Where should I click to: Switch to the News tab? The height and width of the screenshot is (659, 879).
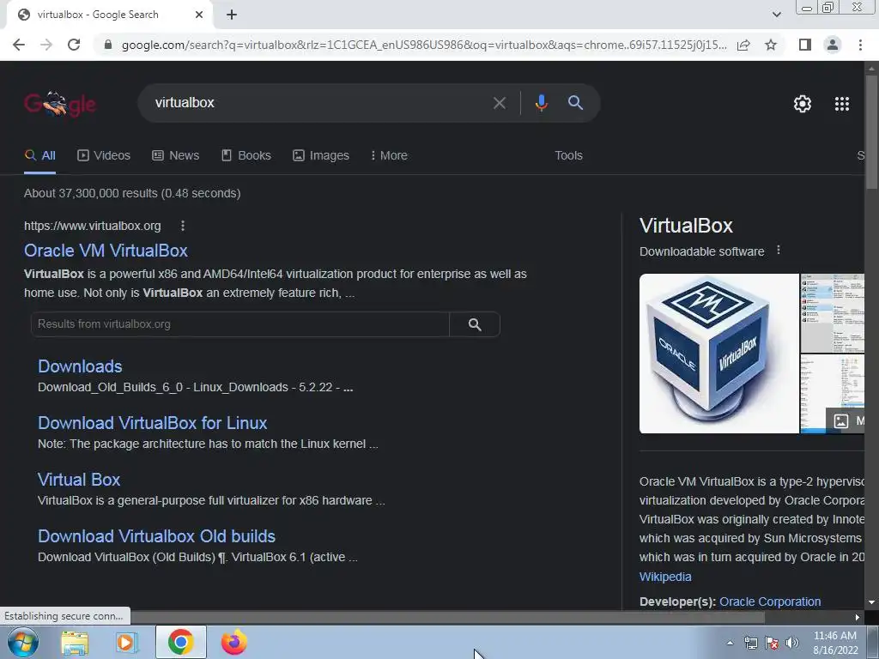175,155
